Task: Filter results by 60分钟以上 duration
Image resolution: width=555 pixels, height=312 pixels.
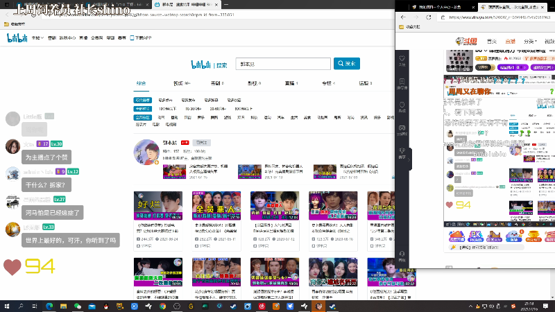Action: pos(244,109)
